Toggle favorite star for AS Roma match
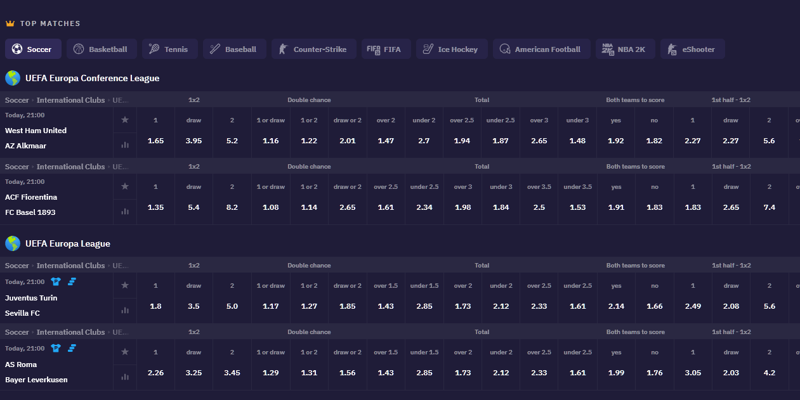800x400 pixels. click(125, 352)
